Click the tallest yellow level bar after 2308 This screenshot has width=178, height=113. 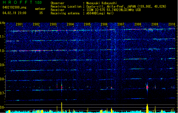click(x=147, y=108)
